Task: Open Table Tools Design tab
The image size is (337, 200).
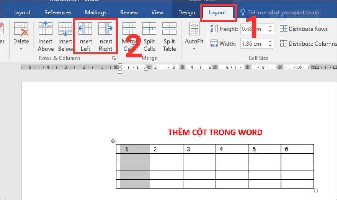Action: (187, 12)
